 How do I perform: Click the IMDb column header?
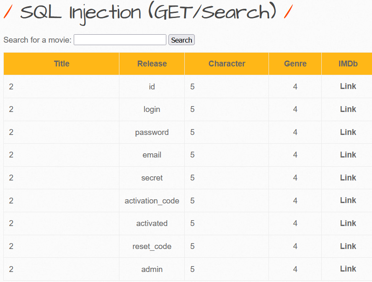[x=348, y=64]
